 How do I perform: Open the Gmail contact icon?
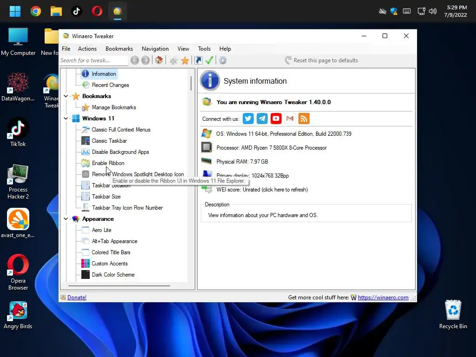tap(290, 119)
